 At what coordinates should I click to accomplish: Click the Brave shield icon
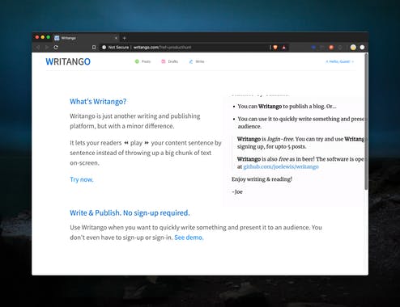275,48
